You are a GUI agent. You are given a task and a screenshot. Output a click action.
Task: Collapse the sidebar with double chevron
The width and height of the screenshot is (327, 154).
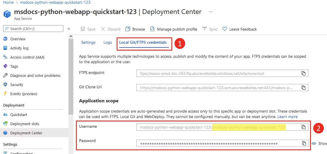point(69,29)
